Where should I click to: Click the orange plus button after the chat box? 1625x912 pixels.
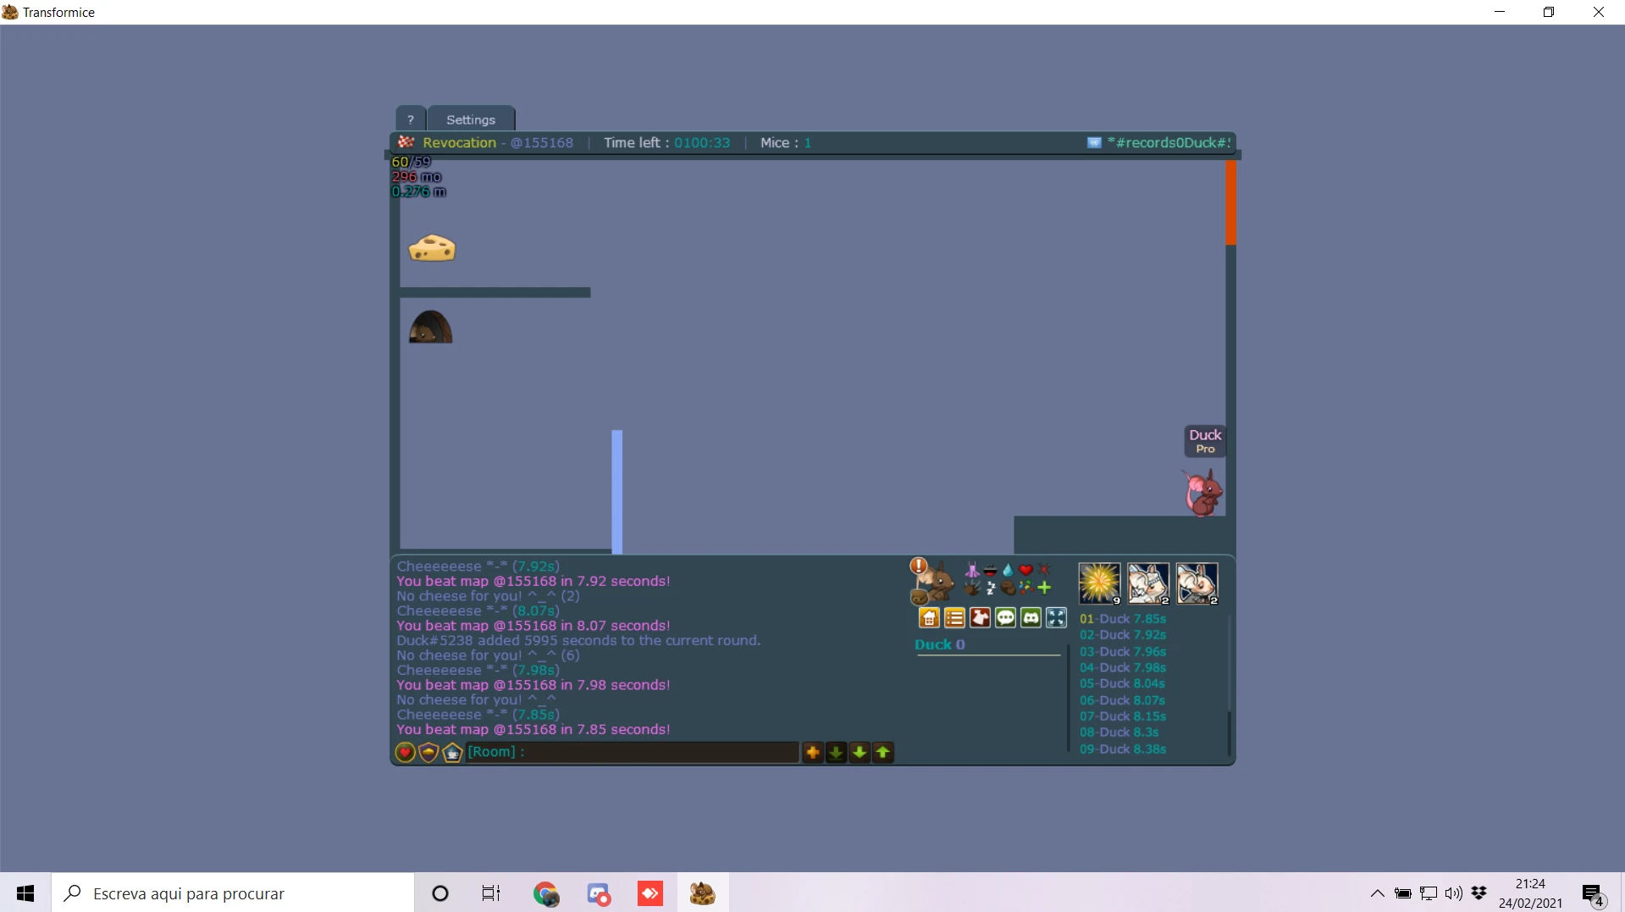[813, 752]
